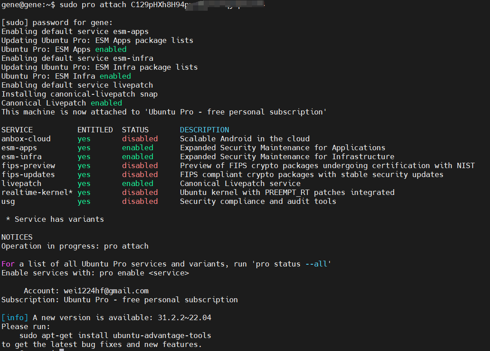Click the enabled status in livepatch table row
Screen dimensions: 490x351
(x=138, y=183)
